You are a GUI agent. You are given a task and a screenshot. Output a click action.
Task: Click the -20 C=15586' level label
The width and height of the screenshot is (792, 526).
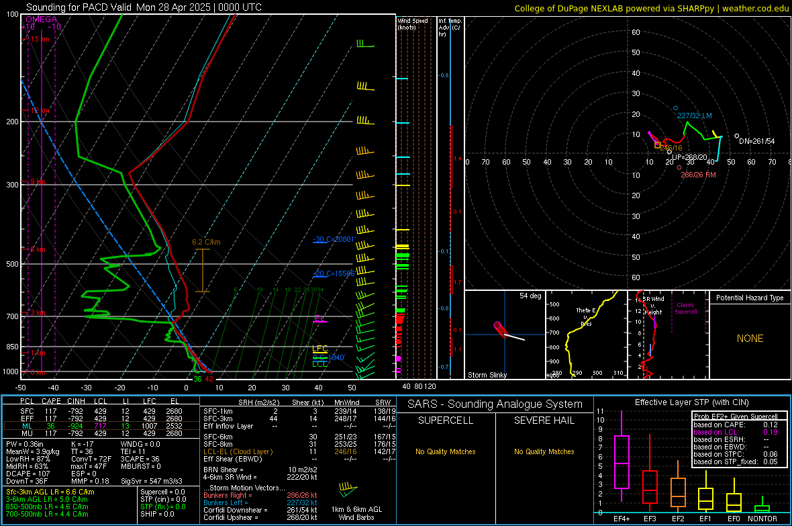pos(334,273)
